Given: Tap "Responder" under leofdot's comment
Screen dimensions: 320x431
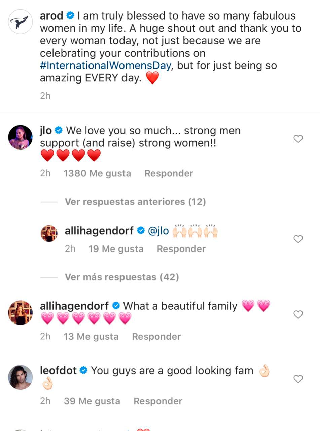Looking at the screenshot, I should [158, 401].
